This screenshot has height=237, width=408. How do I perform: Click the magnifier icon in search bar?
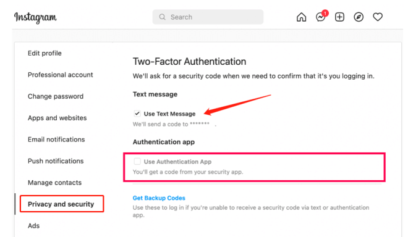163,17
